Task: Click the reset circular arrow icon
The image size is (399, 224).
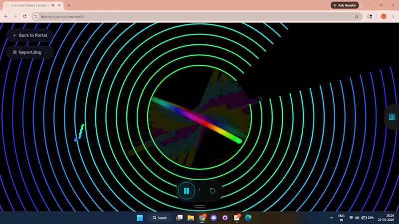Action: click(x=212, y=191)
